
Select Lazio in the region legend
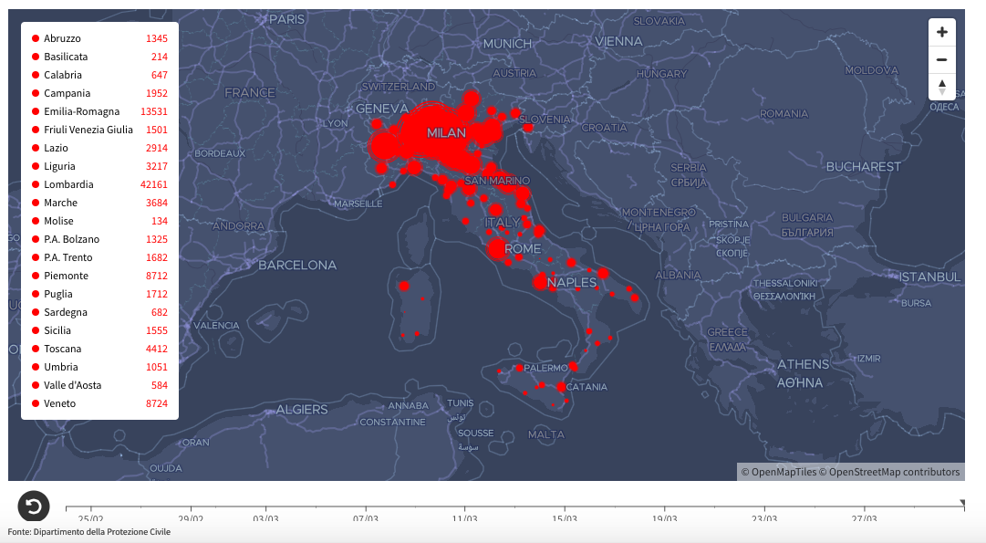99,148
